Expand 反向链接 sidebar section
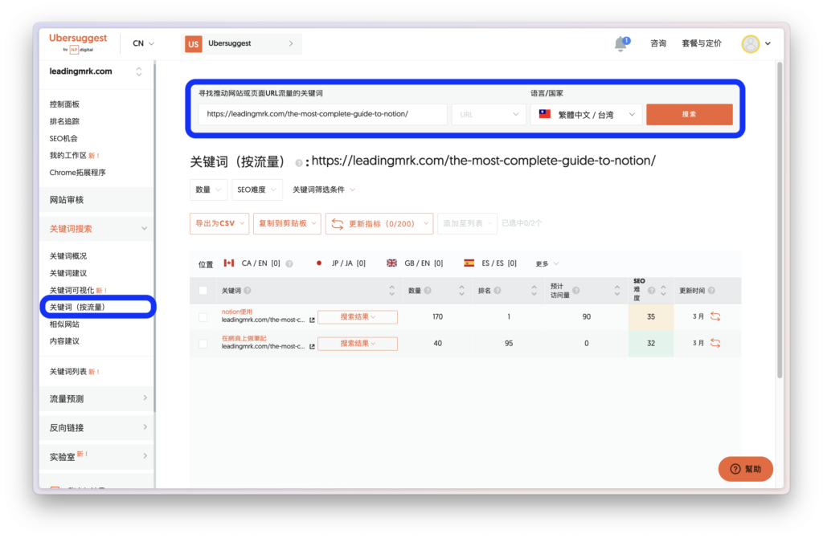The image size is (823, 538). click(96, 428)
